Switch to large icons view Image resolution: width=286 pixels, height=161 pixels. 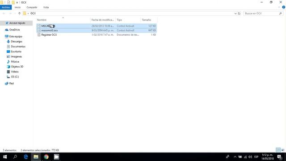pyautogui.click(x=283, y=150)
